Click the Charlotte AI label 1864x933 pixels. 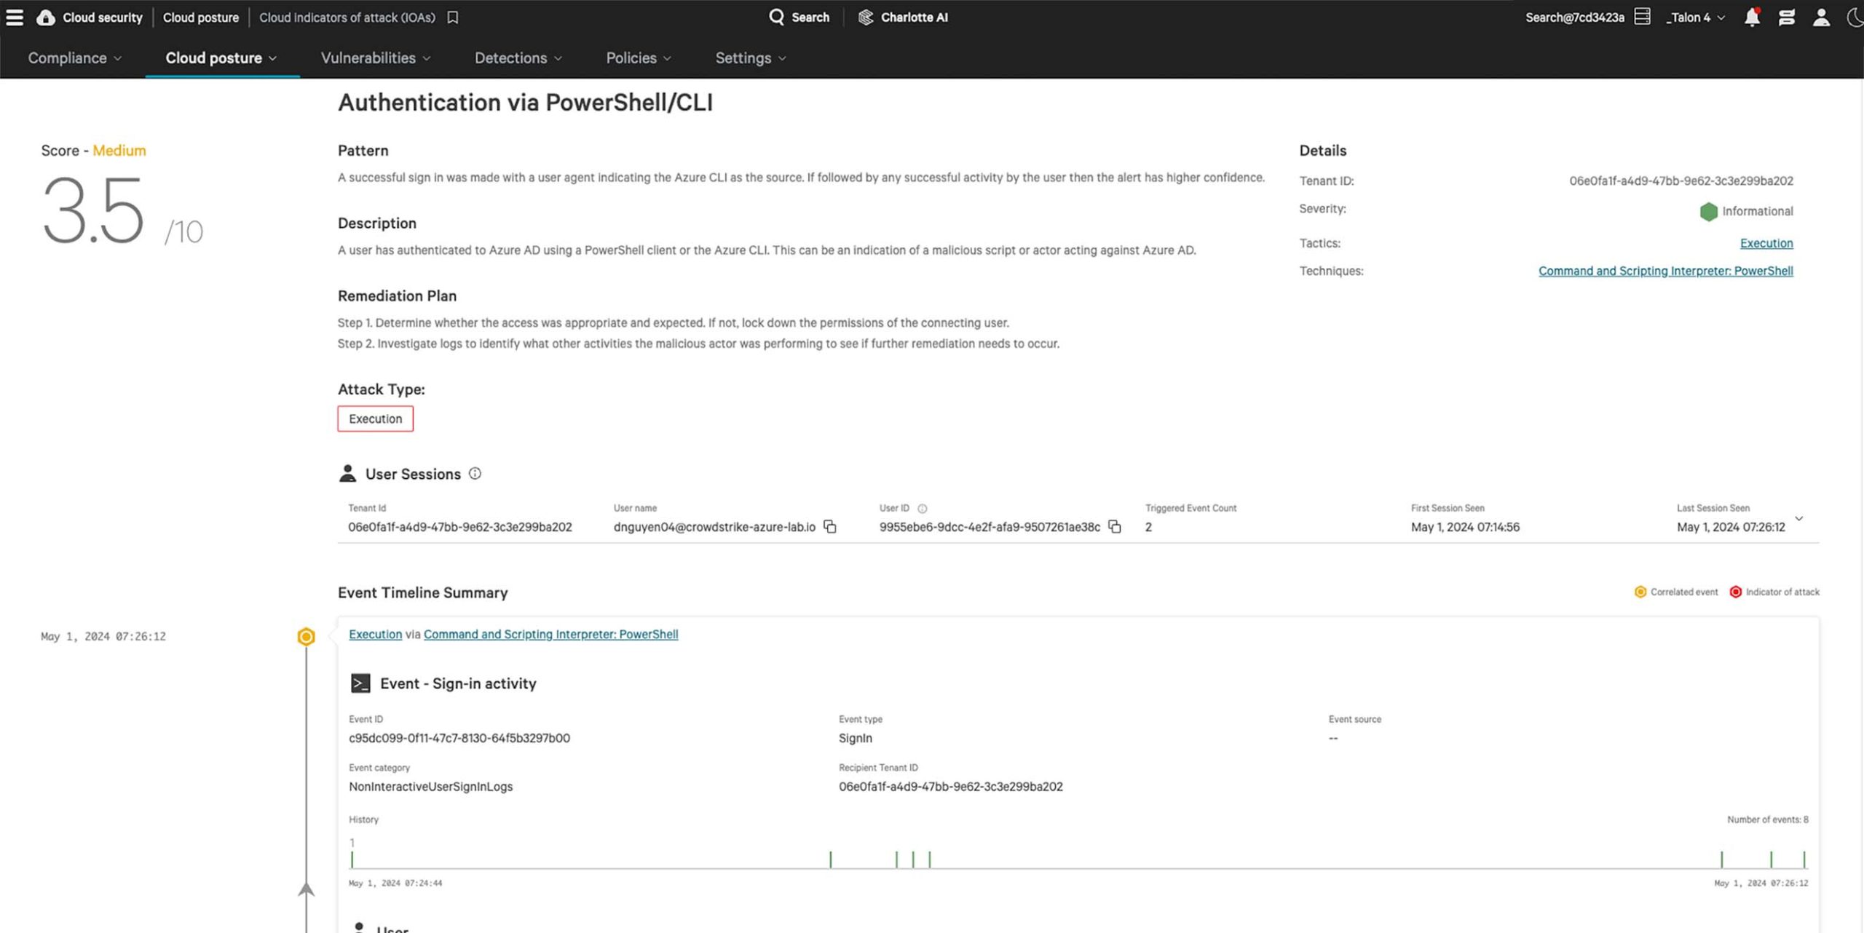(915, 17)
